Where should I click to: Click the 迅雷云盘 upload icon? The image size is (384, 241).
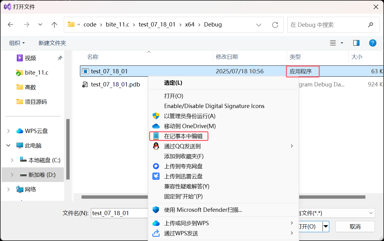click(156, 176)
